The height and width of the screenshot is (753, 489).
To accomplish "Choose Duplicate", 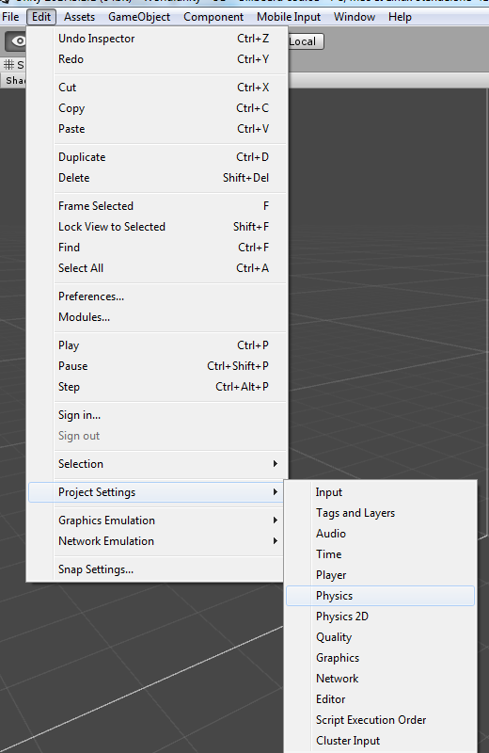I will (x=158, y=157).
